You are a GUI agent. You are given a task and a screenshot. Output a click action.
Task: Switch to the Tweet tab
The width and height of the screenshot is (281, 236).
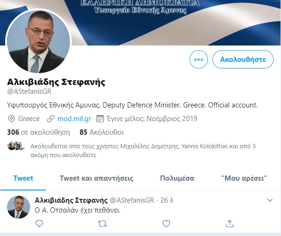[23, 178]
